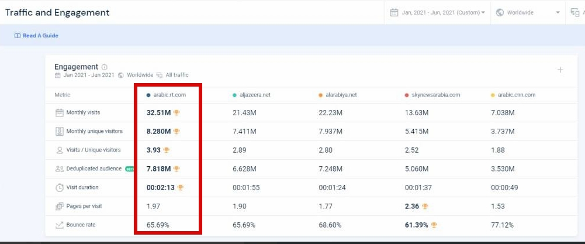Click the Engagement card heading
585x244 pixels.
pyautogui.click(x=76, y=67)
